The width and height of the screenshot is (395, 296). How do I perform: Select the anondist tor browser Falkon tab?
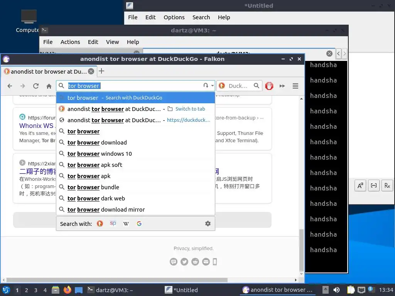coord(49,71)
